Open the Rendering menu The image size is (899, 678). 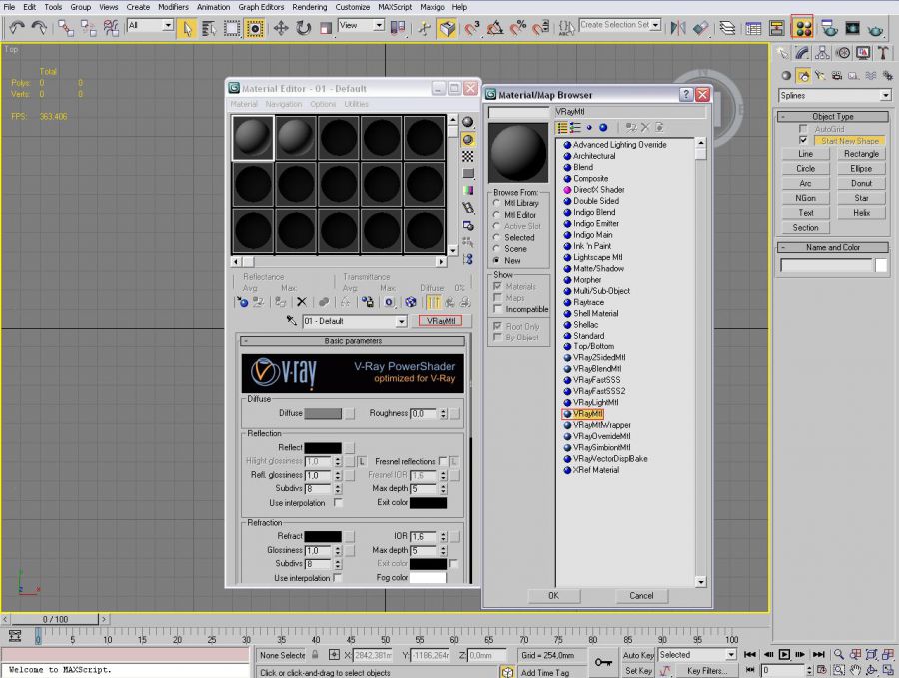click(309, 7)
